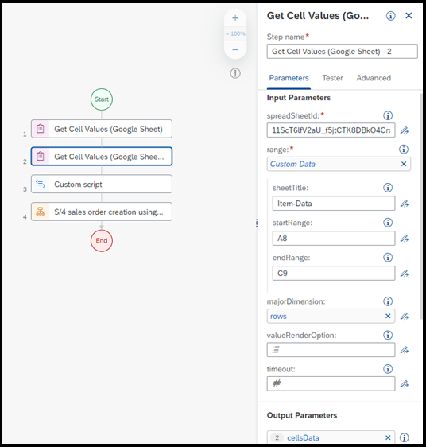Image resolution: width=426 pixels, height=447 pixels.
Task: Select the S/4 sales order creation step
Action: click(x=102, y=212)
